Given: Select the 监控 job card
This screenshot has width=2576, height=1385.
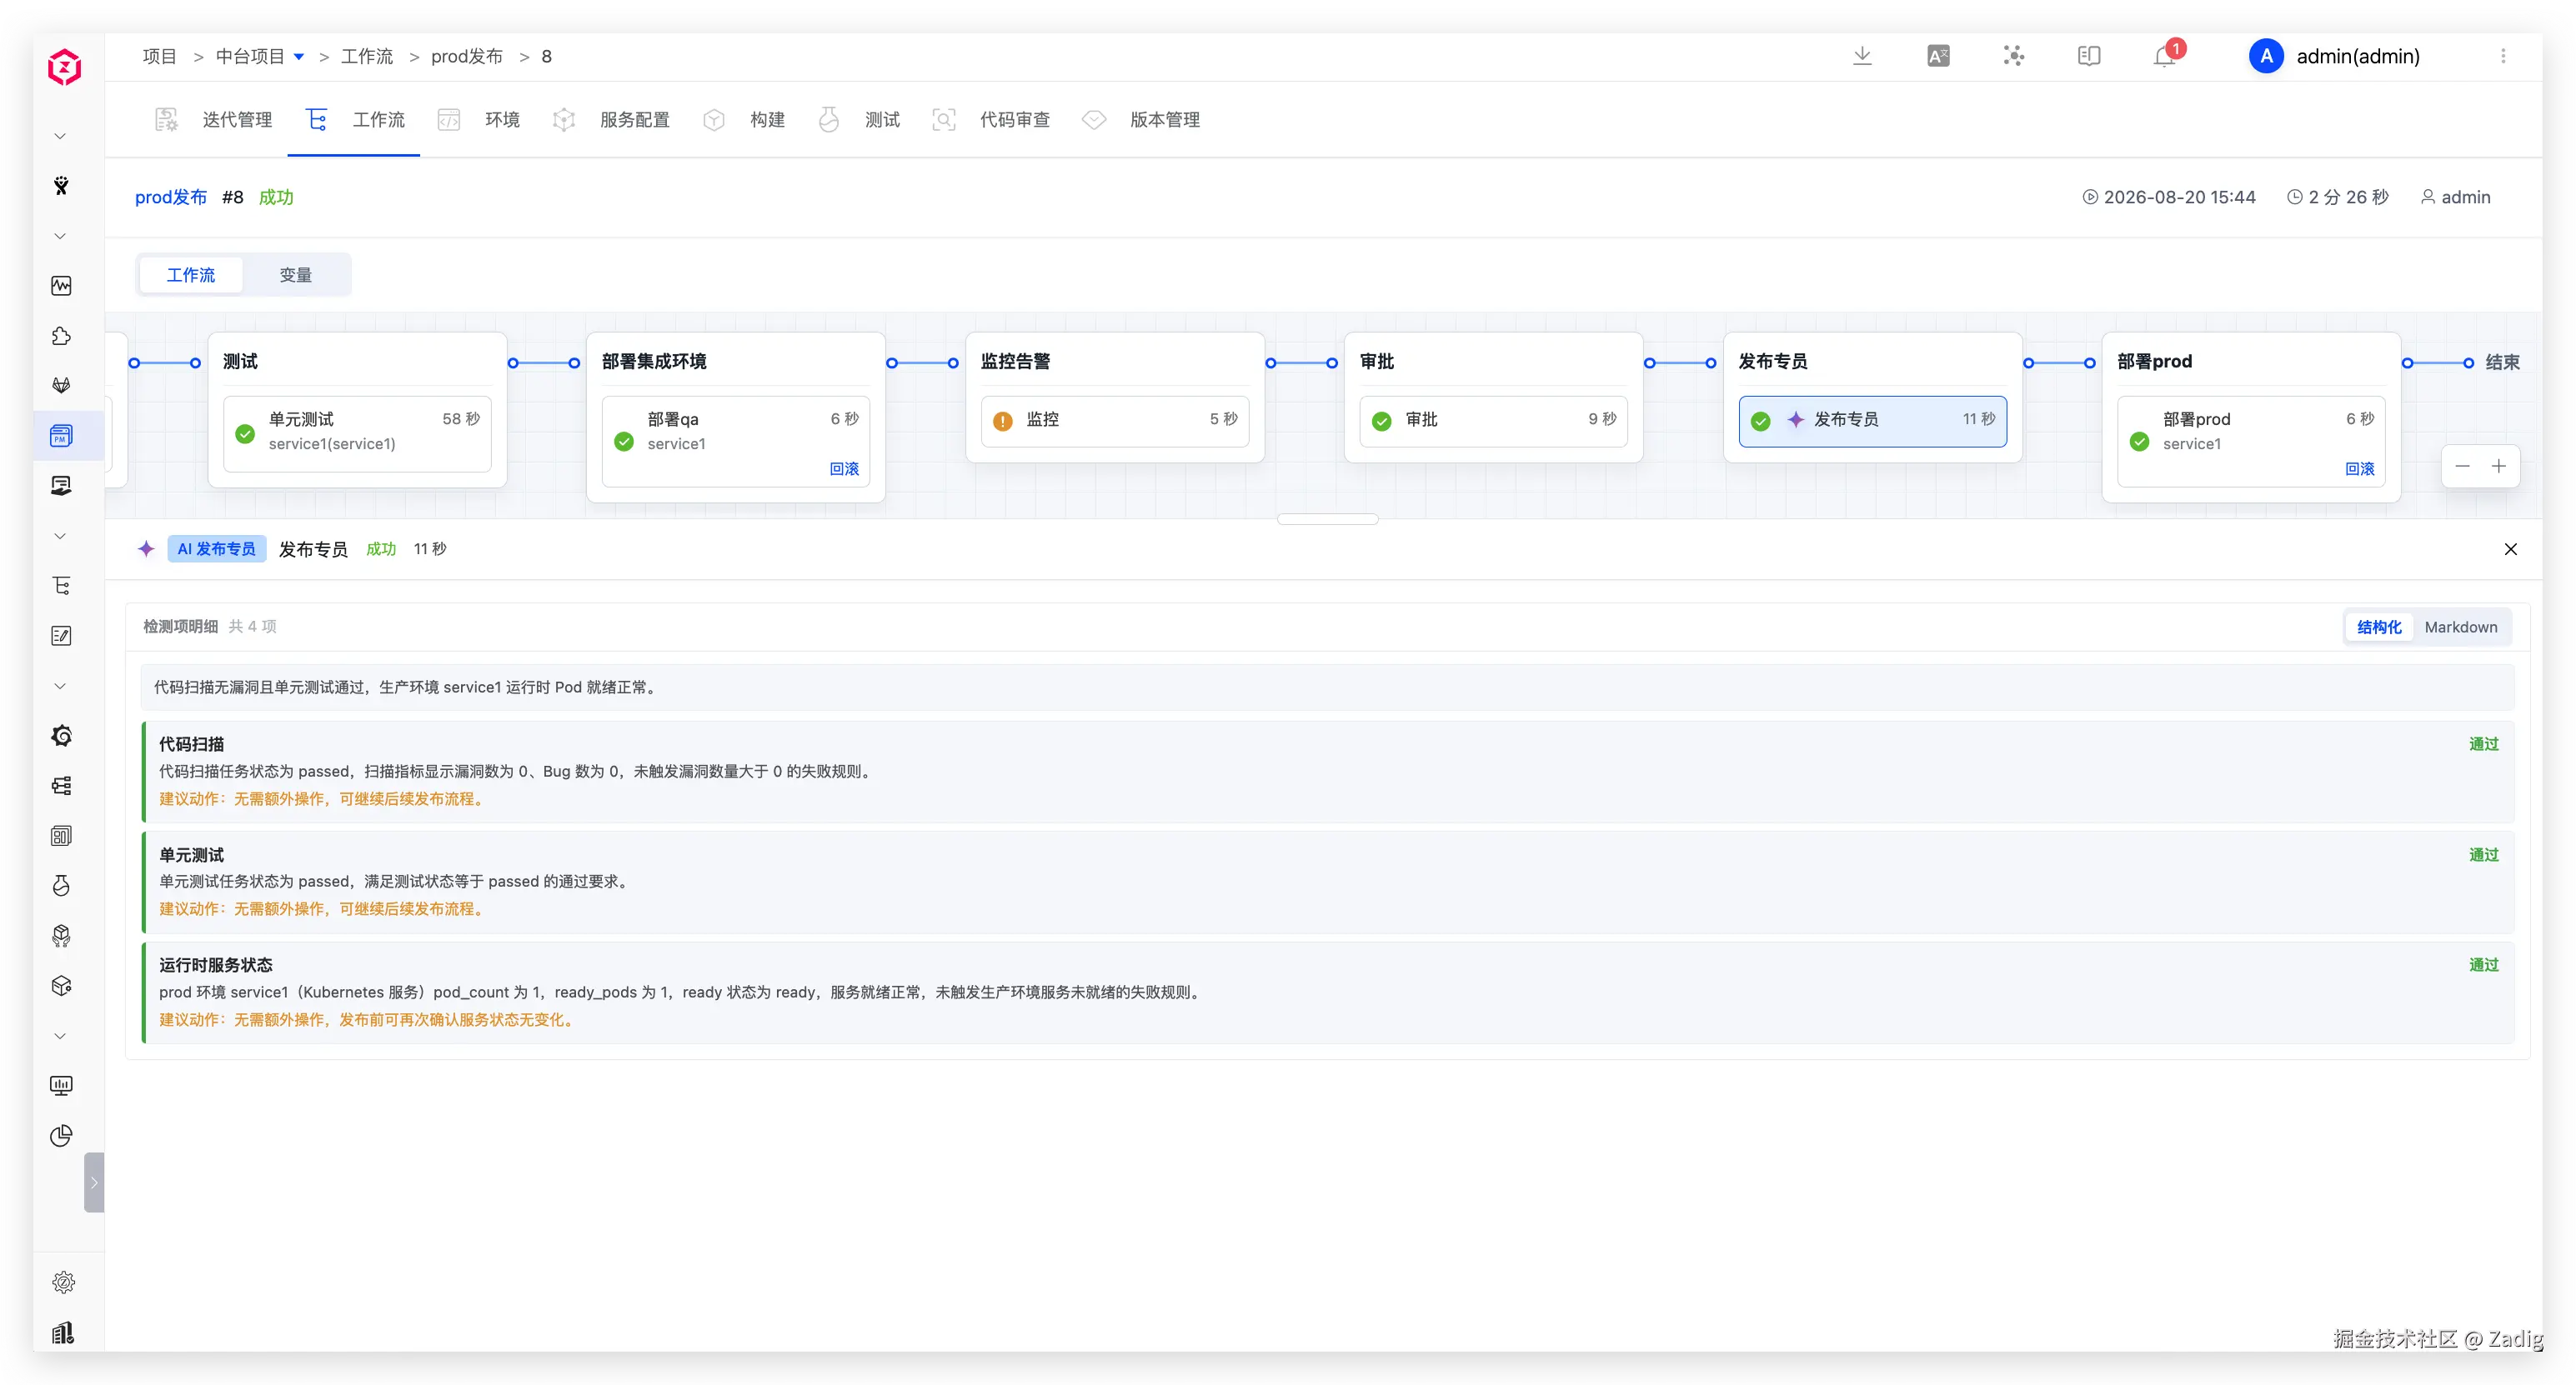Looking at the screenshot, I should [x=1114, y=421].
